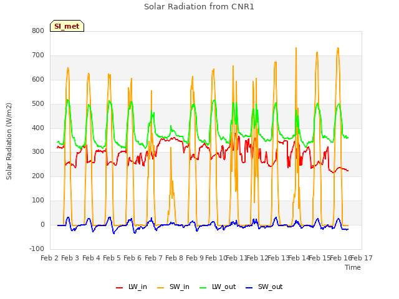Viewport: 399px width, 299px height.
Task: Click the Solar Radiation (W/m2) axis title
Action: [9, 141]
